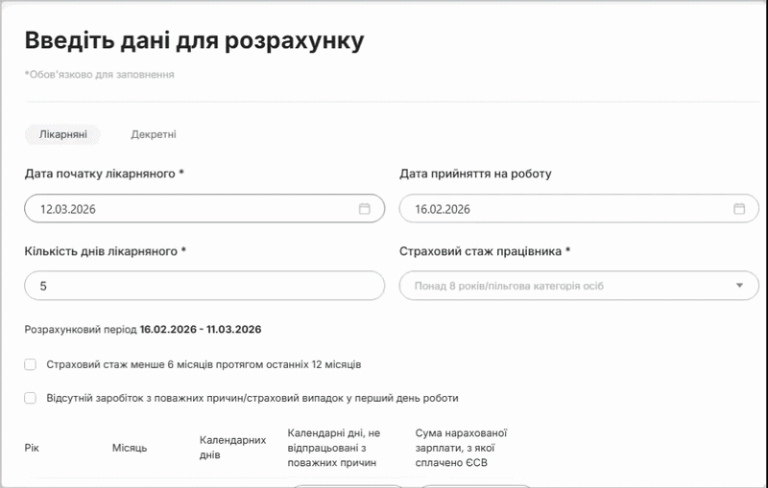Tick the insurance experience under 6 months checkbox
Viewport: 768px width, 488px height.
(x=31, y=364)
